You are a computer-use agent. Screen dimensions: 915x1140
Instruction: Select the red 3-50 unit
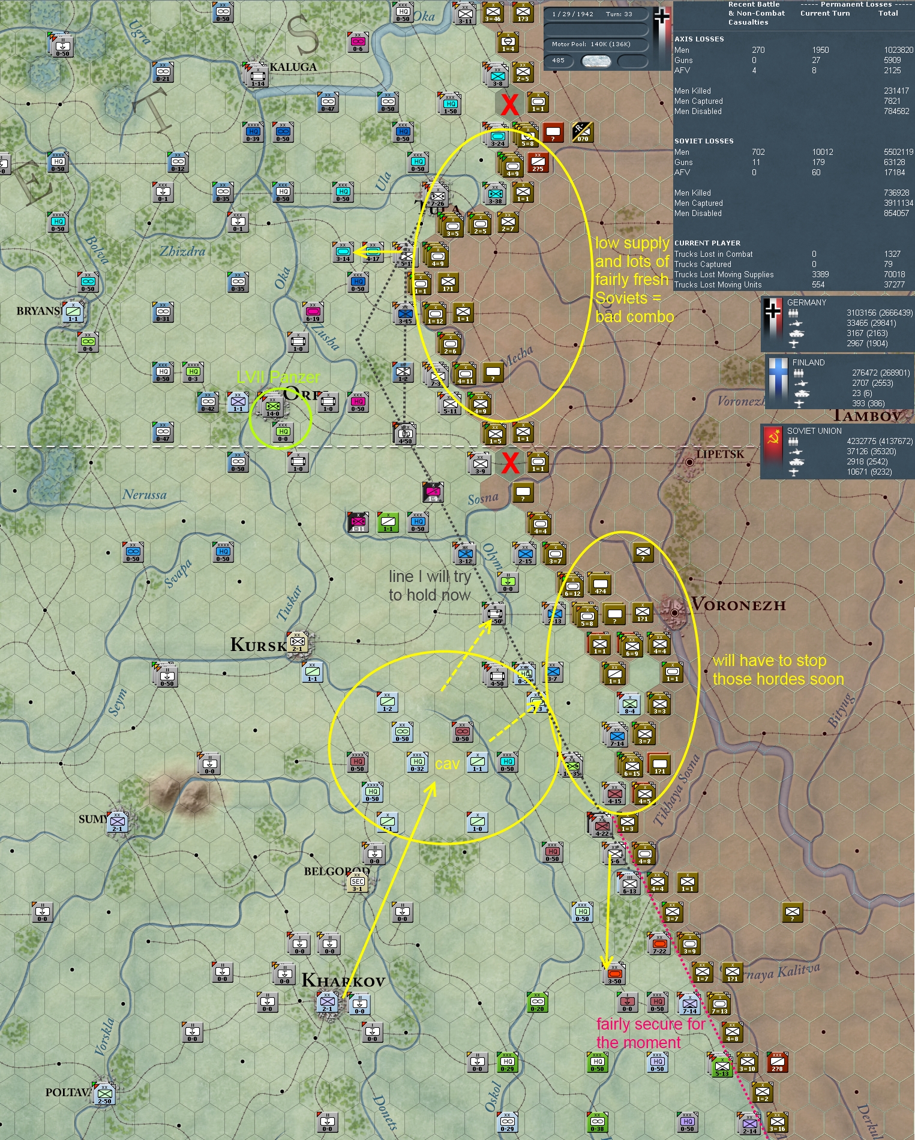coord(615,974)
